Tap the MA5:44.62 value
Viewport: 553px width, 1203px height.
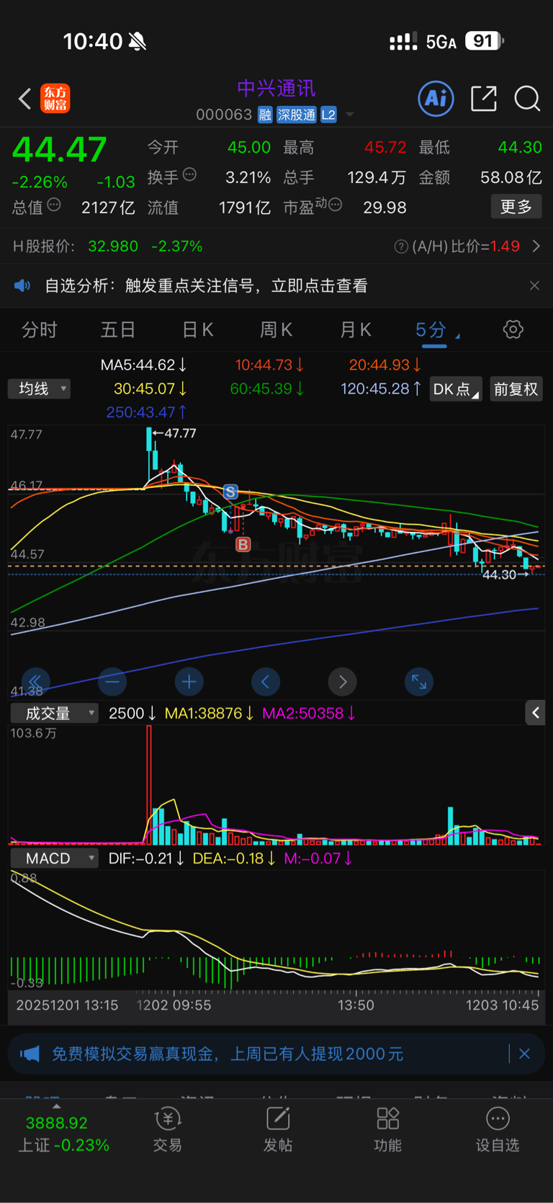[143, 365]
